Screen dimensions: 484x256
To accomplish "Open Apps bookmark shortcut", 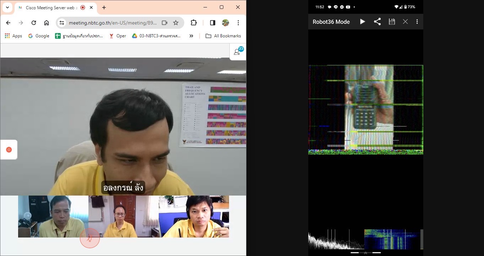I will (x=13, y=36).
